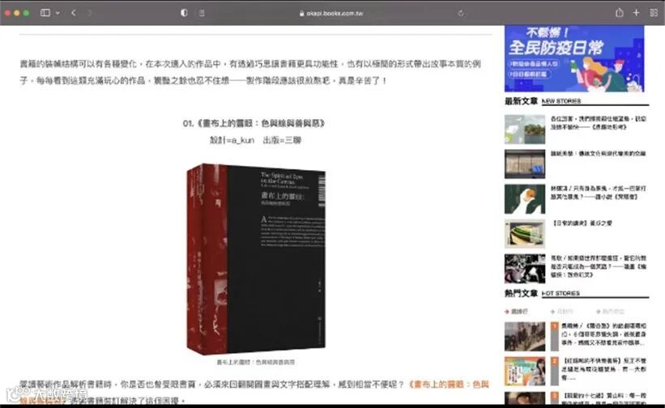The image size is (665, 408).
Task: Open the 全民防疫日常 banner ad
Action: click(574, 58)
